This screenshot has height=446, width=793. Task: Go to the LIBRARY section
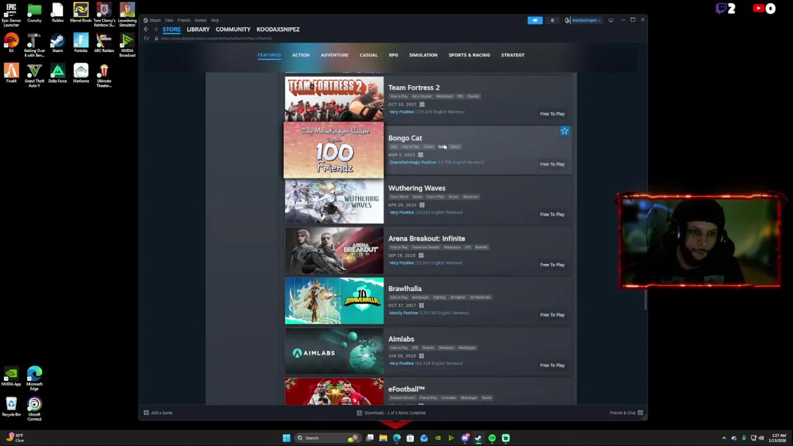point(198,29)
